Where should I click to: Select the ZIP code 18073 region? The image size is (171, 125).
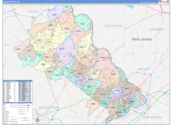(x=29, y=51)
